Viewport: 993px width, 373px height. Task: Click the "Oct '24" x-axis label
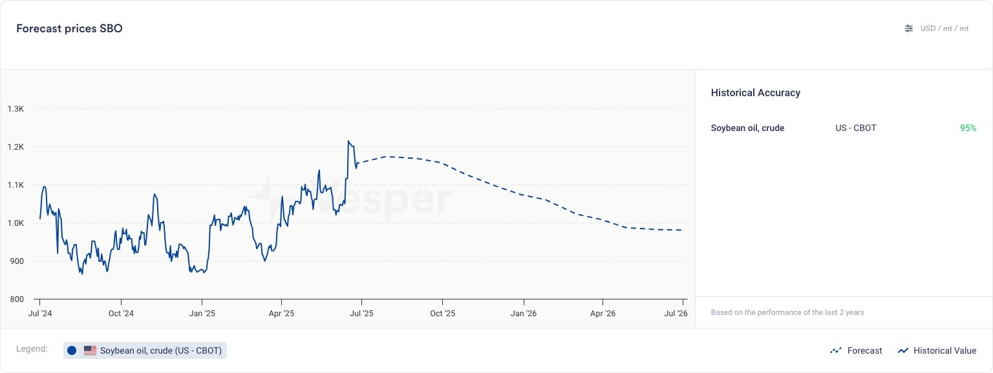tap(121, 314)
